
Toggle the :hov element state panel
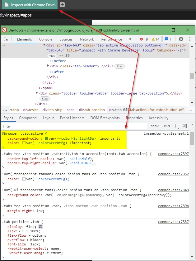(154, 126)
